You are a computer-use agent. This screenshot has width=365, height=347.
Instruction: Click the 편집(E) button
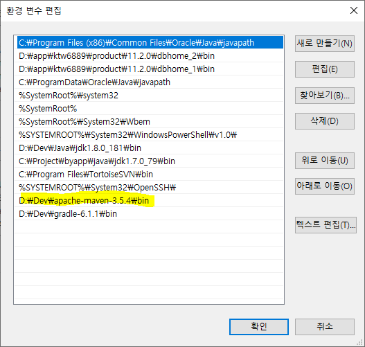tap(325, 69)
